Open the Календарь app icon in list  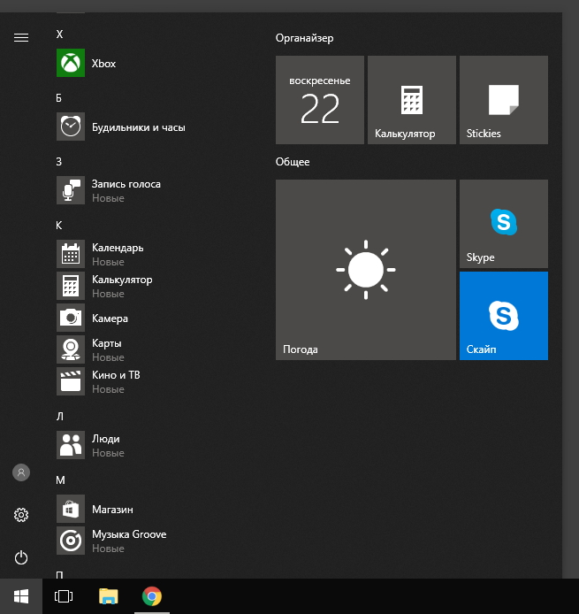[x=71, y=254]
